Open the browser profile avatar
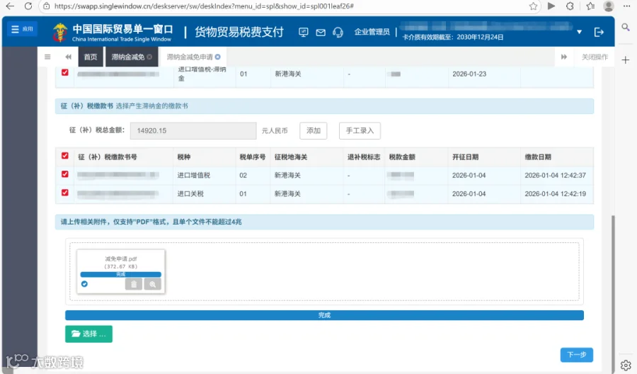The image size is (637, 374). [608, 6]
